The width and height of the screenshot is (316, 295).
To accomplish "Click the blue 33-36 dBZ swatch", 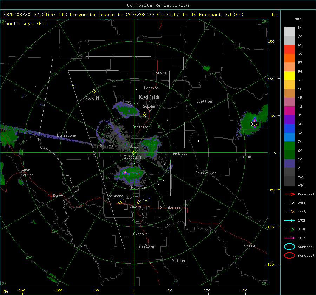I will pos(289,128).
